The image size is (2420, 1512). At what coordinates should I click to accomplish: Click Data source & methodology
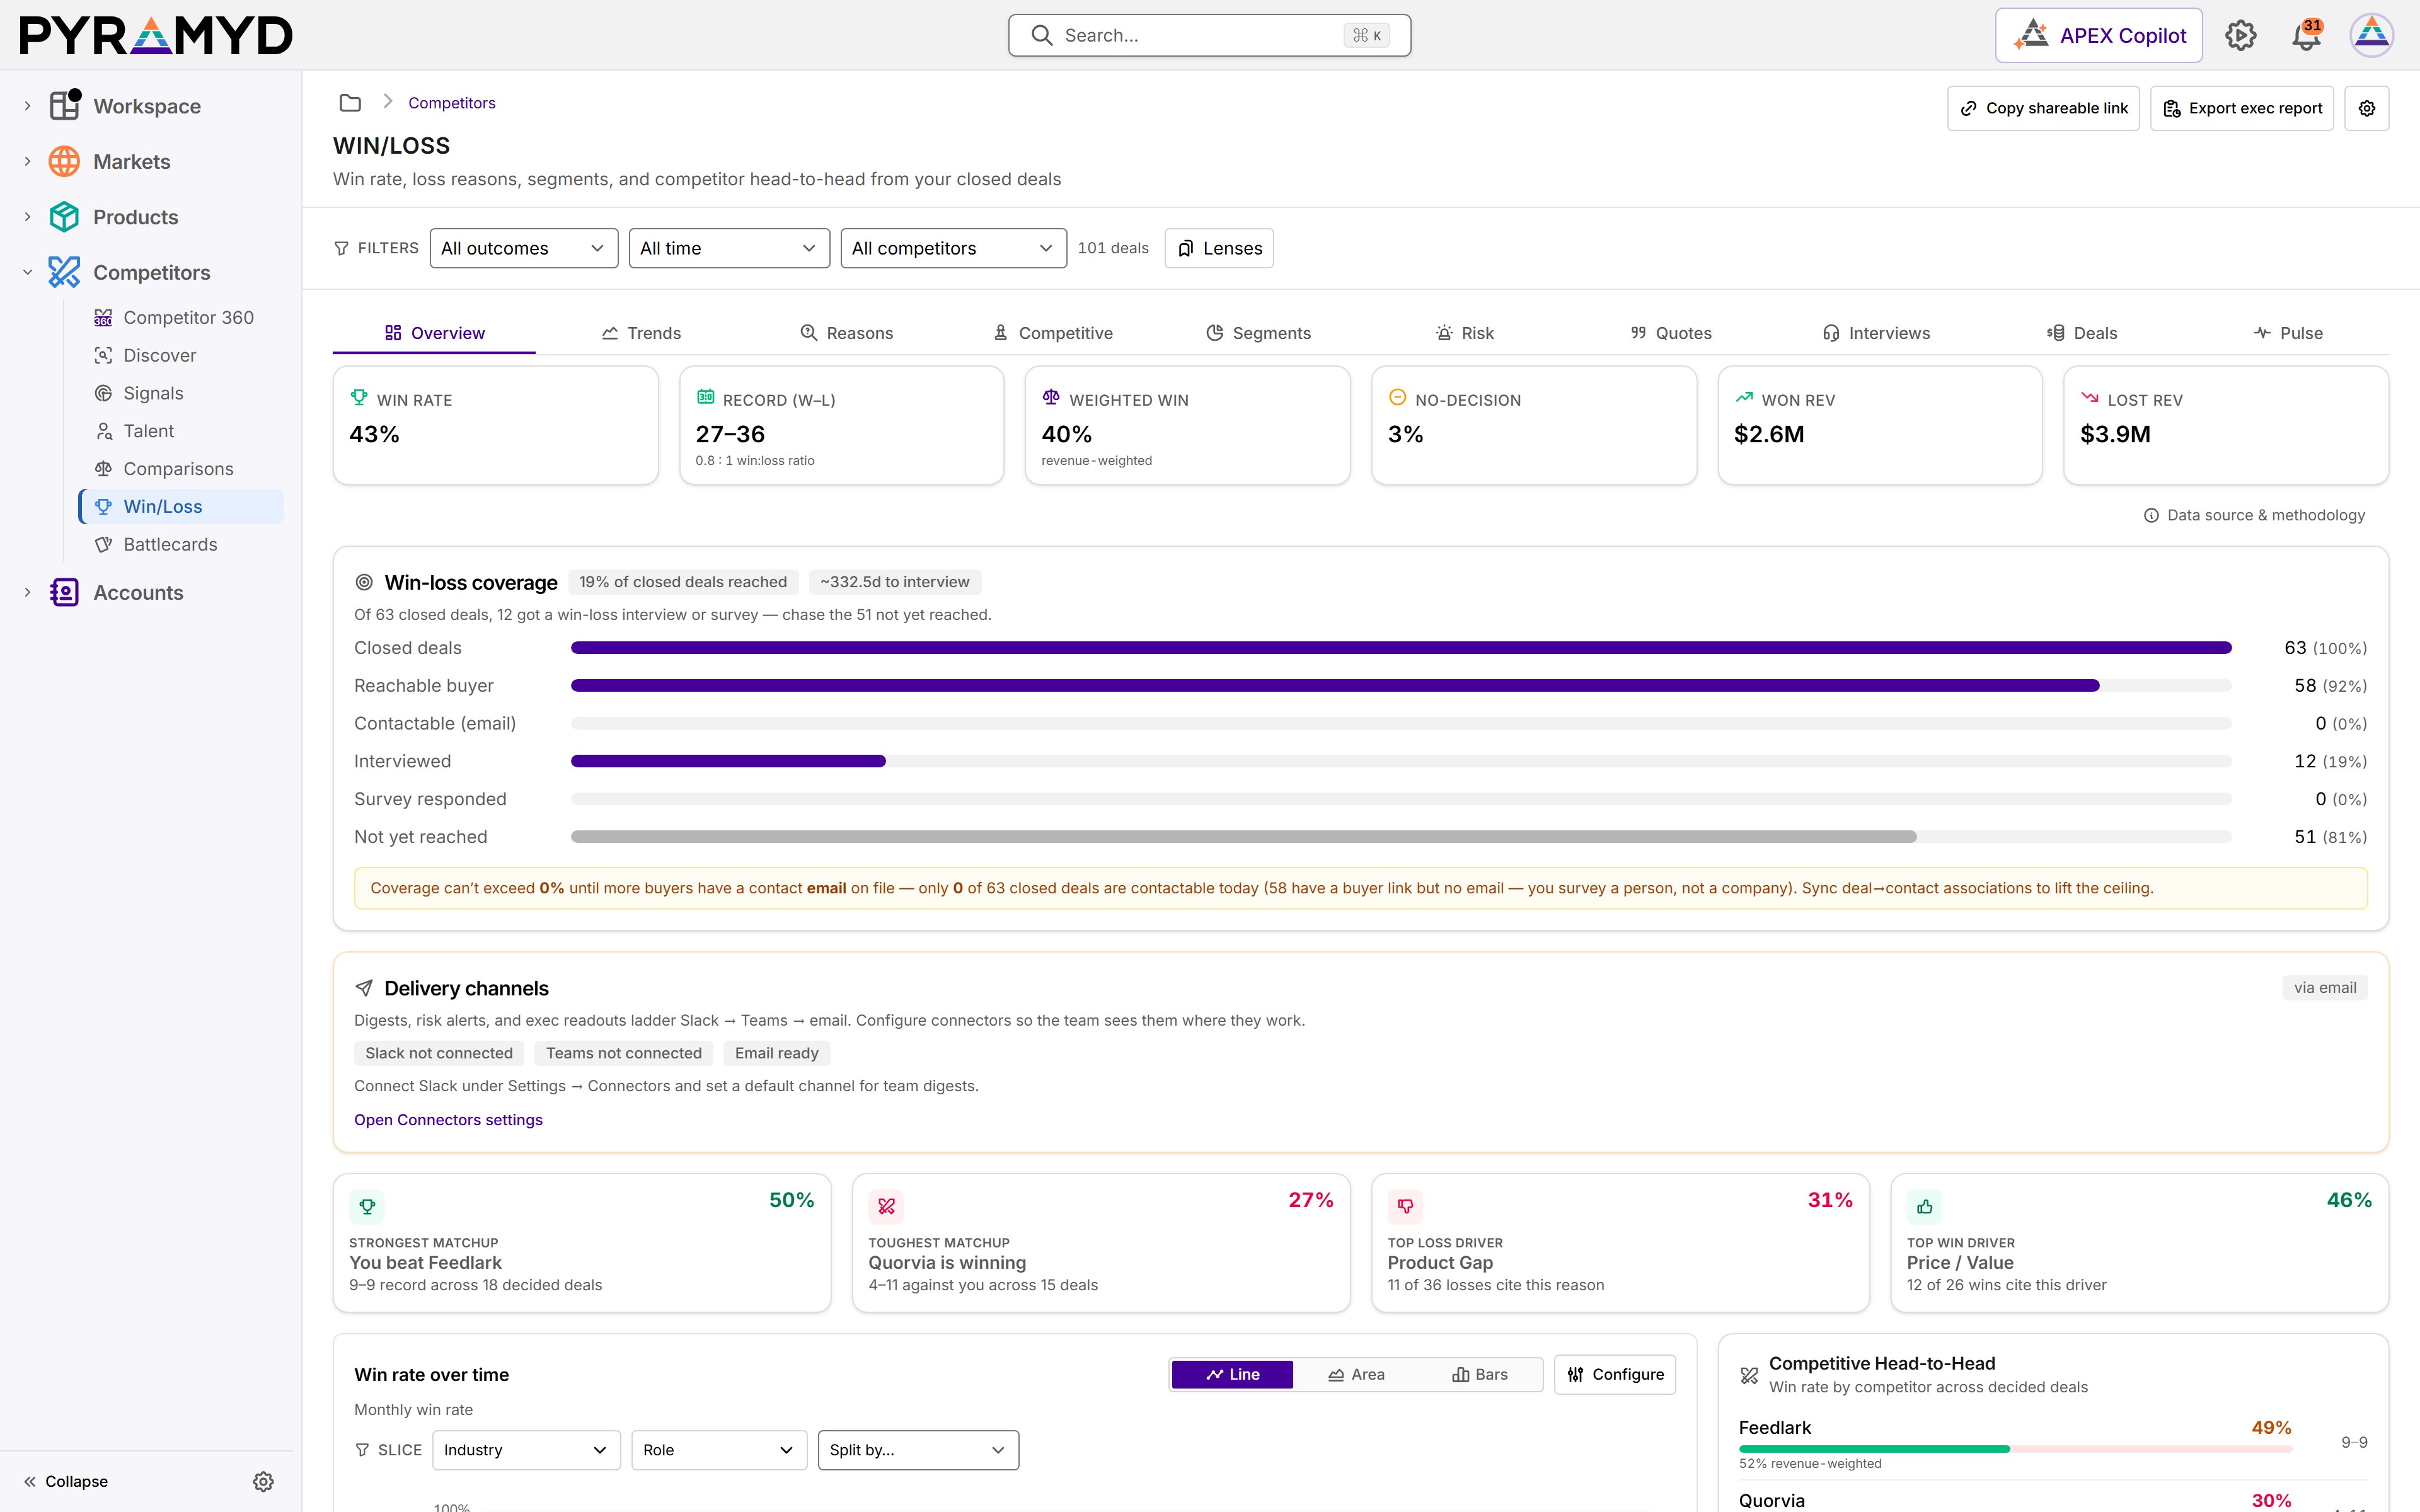click(2254, 515)
